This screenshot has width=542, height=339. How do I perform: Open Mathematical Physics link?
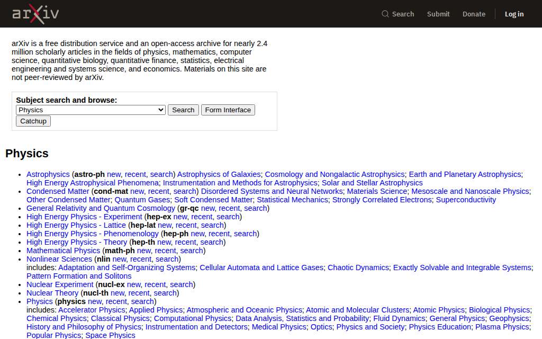click(64, 251)
